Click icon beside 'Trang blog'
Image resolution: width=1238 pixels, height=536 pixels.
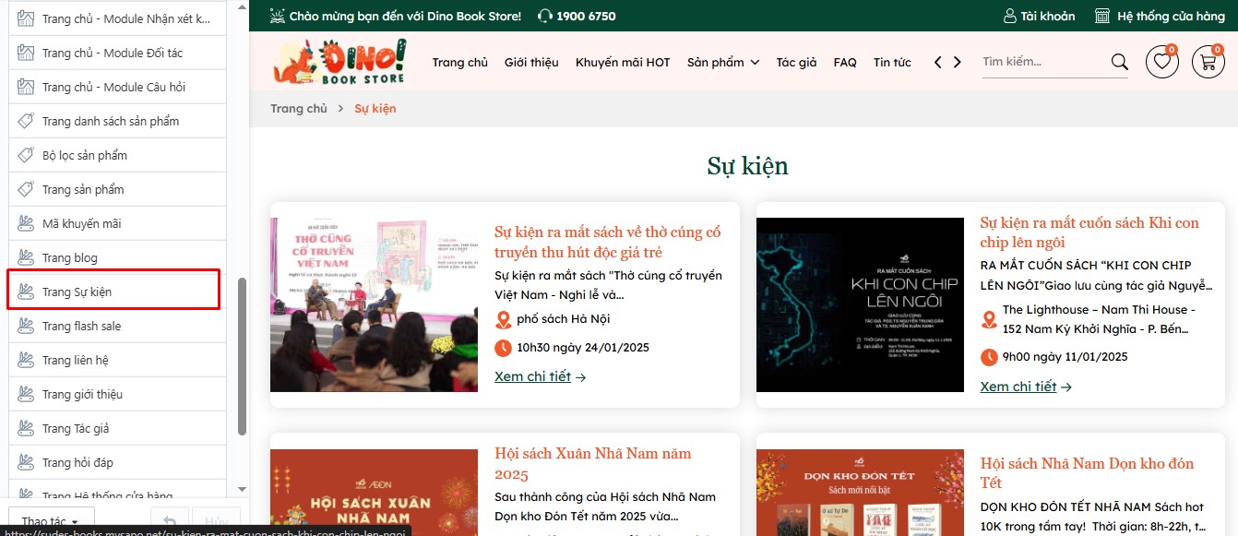click(26, 257)
